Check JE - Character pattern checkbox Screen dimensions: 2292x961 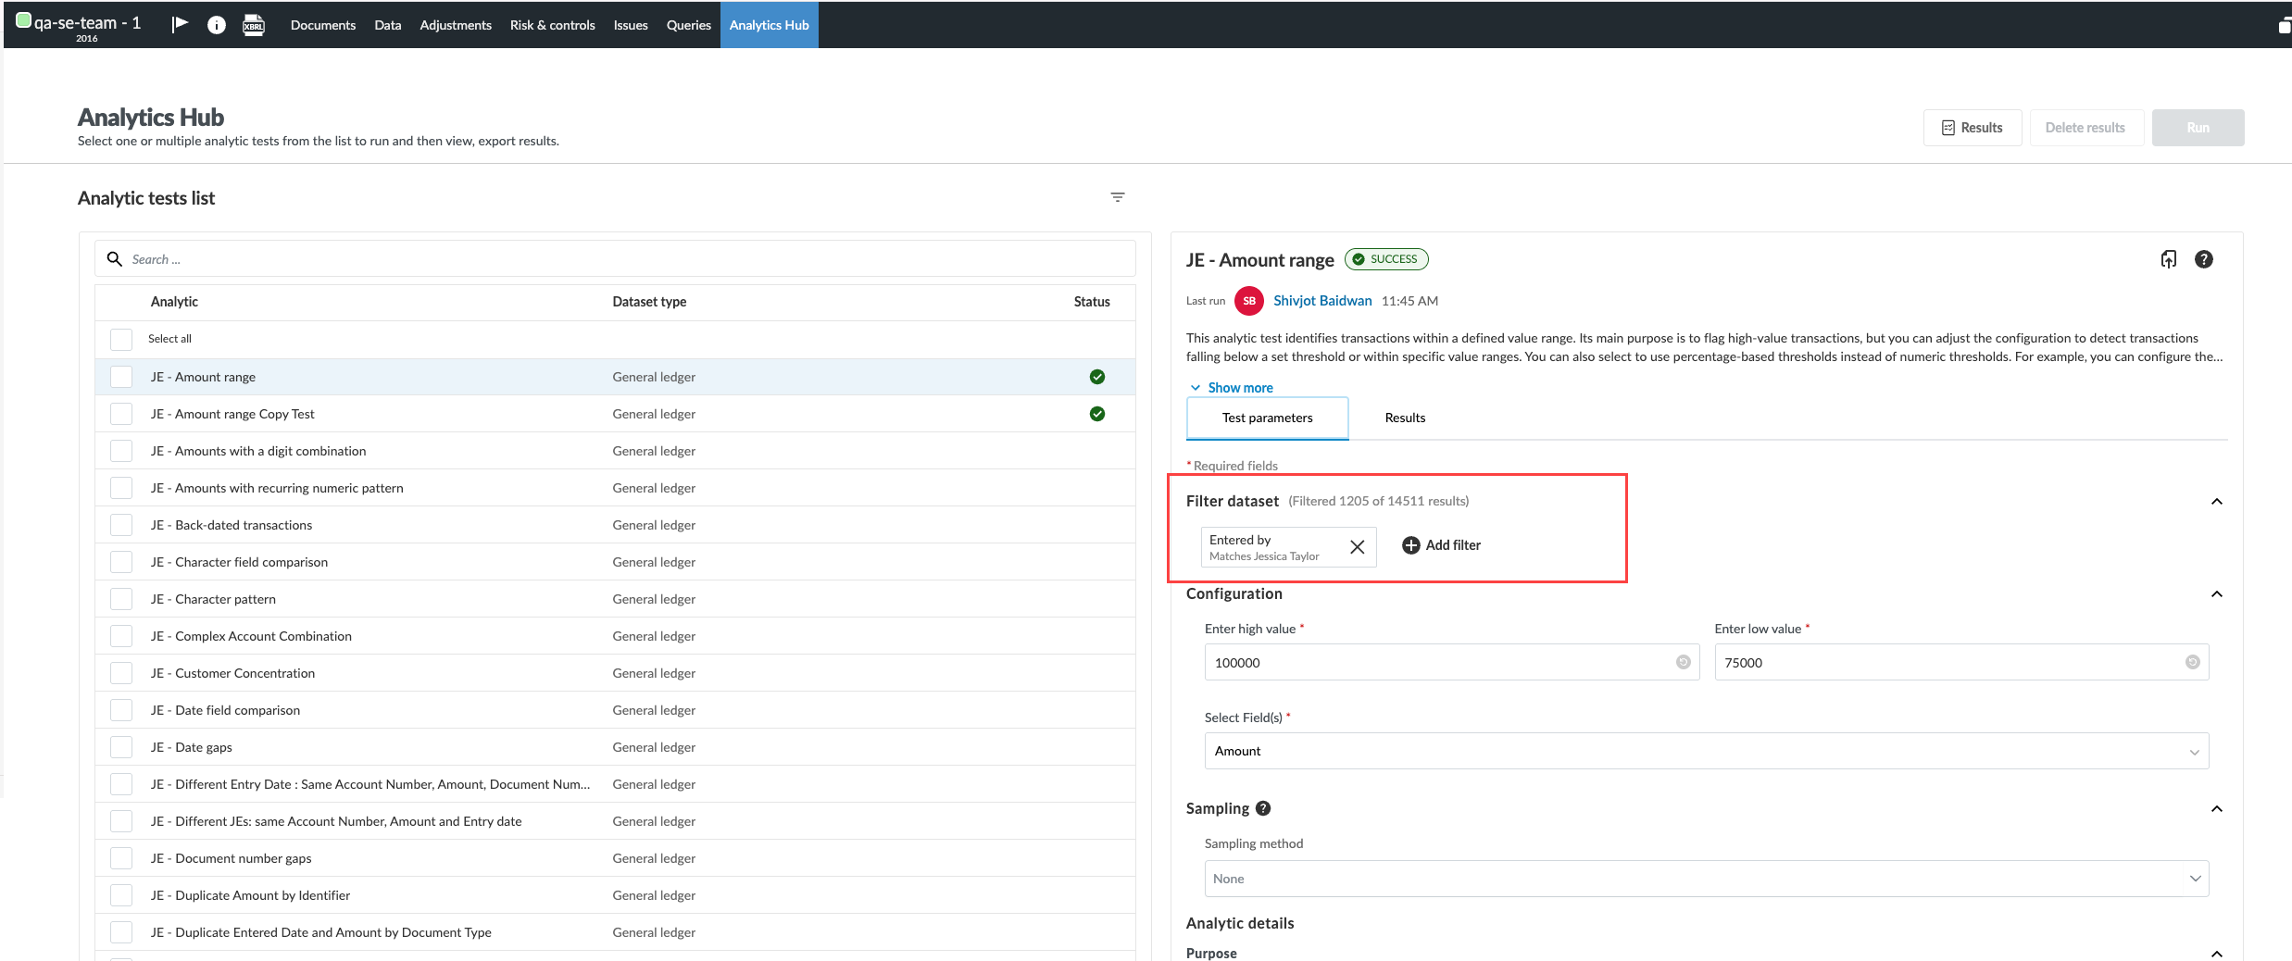tap(121, 599)
